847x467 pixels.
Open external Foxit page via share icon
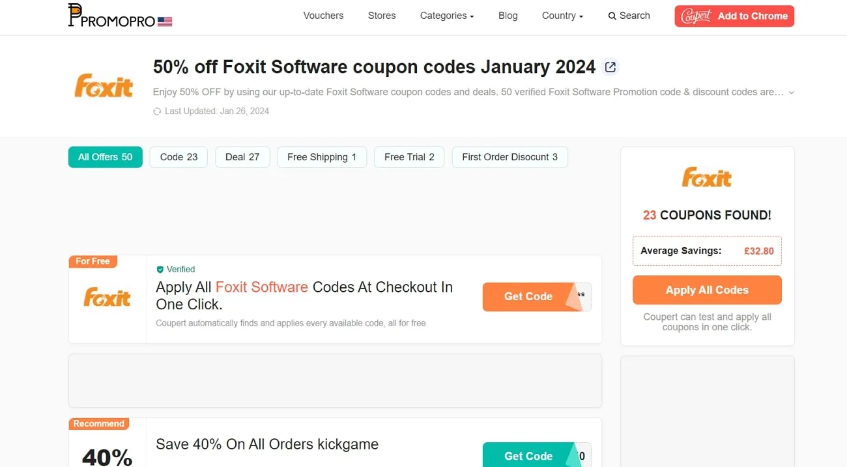point(610,66)
